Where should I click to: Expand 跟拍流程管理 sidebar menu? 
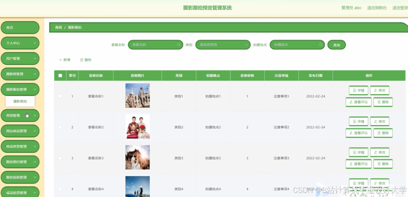20,177
